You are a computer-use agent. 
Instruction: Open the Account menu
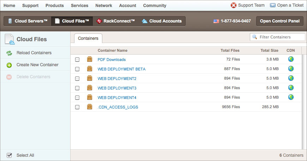coord(128,6)
